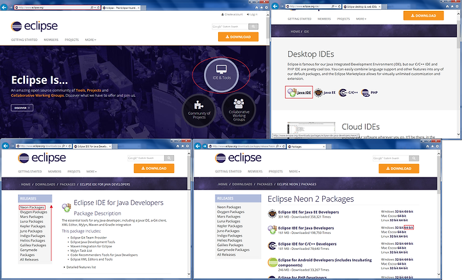The image size is (462, 280).
Task: Open the DISCOVER dropdown on the homepage banner
Action: 22,108
